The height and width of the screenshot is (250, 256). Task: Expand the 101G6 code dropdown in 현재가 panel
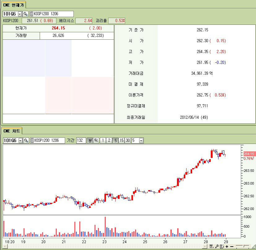[x=20, y=14]
